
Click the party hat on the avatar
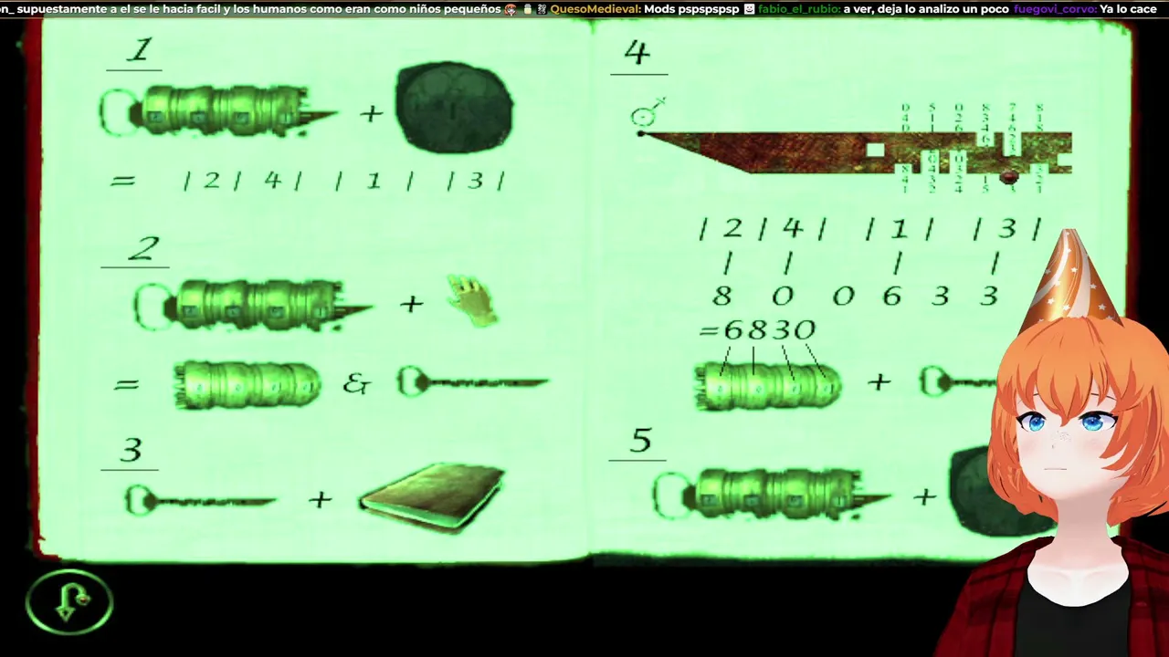(1069, 283)
